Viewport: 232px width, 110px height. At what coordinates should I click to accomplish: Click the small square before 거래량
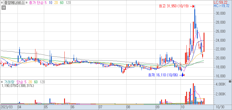(2, 82)
